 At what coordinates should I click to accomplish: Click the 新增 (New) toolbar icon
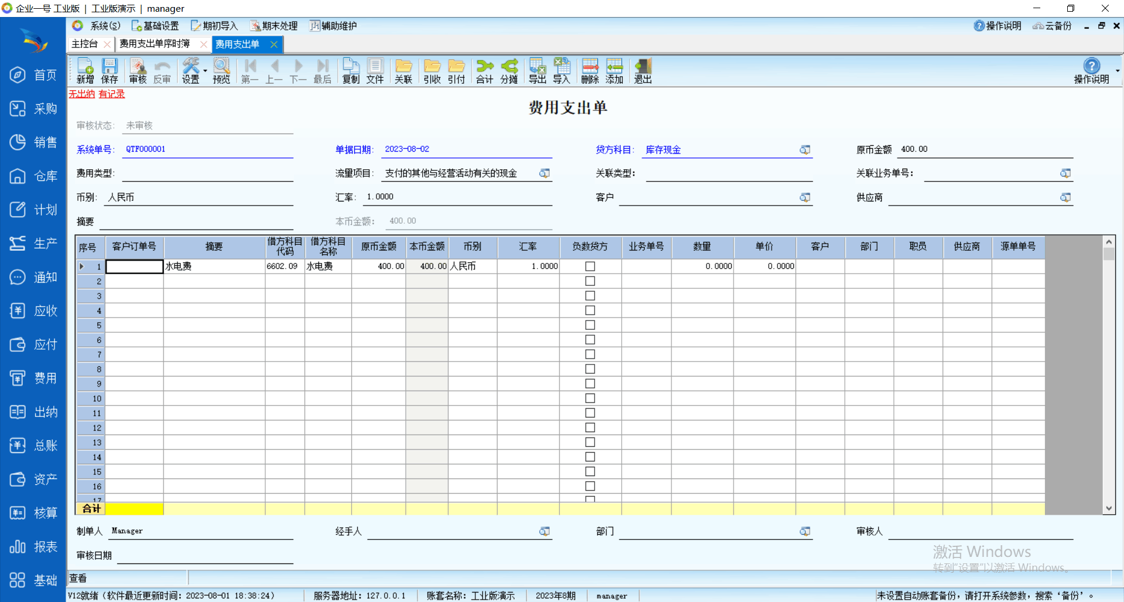coord(85,71)
